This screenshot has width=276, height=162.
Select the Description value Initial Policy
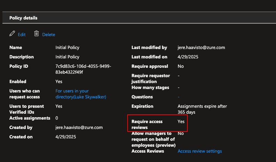pyautogui.click(x=67, y=57)
